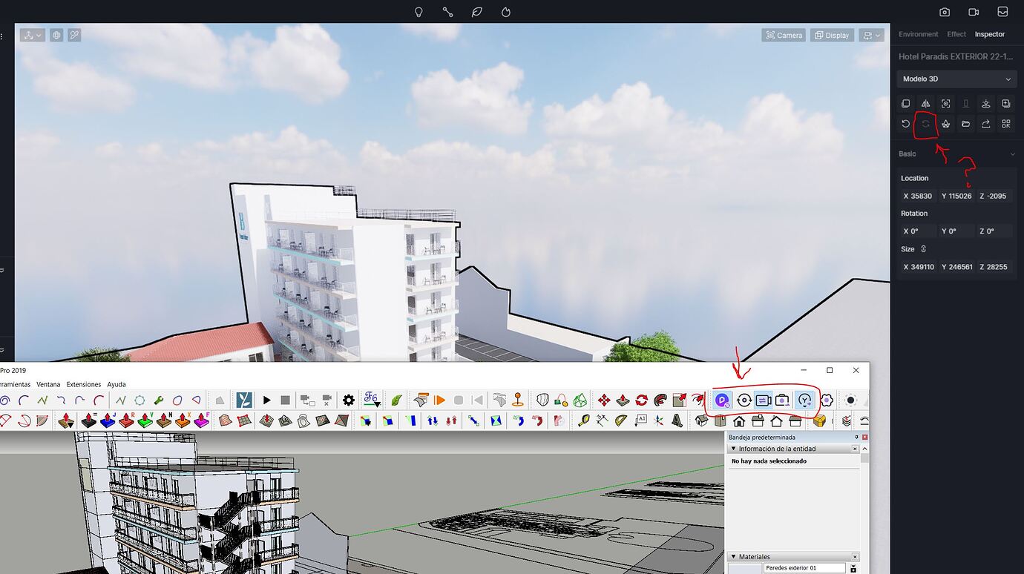
Task: Click the D5 export share icon in Inspector
Action: pyautogui.click(x=985, y=124)
